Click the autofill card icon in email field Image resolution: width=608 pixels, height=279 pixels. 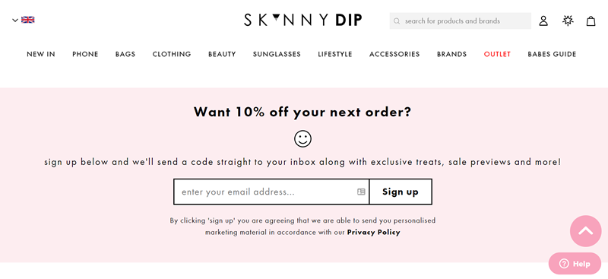click(361, 192)
